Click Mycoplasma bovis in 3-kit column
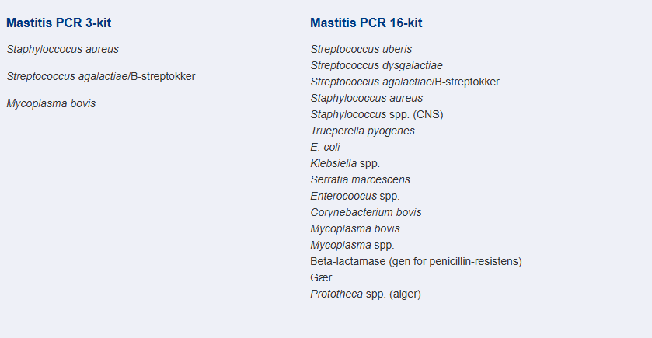 [x=51, y=103]
